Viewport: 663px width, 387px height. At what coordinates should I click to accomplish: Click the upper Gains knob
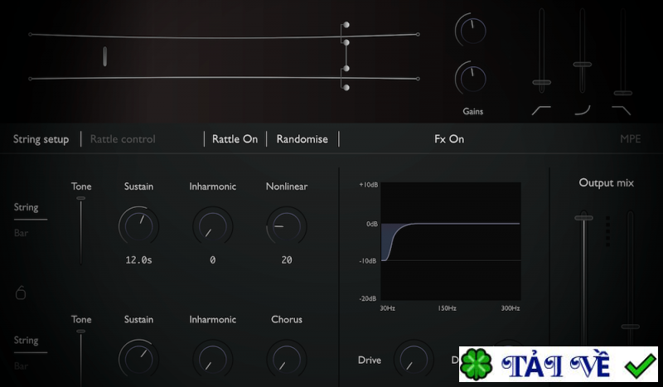tap(470, 31)
